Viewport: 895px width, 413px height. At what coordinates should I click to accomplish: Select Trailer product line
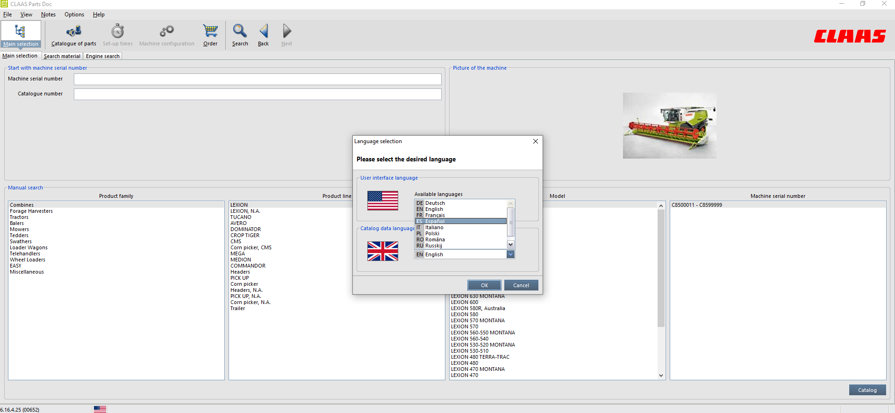pyautogui.click(x=237, y=308)
